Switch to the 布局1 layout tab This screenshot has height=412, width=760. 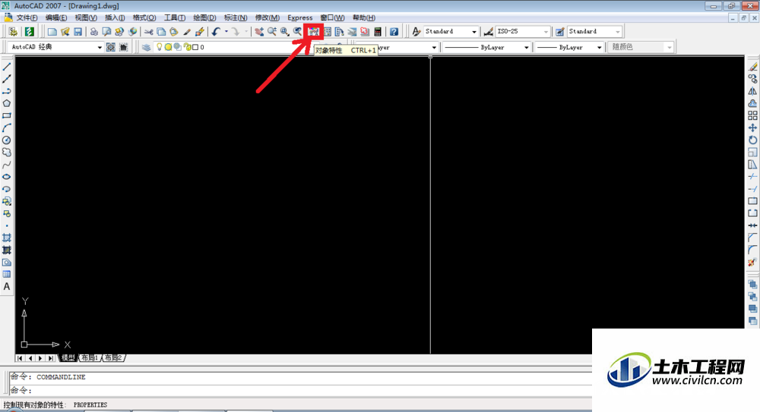pyautogui.click(x=90, y=358)
